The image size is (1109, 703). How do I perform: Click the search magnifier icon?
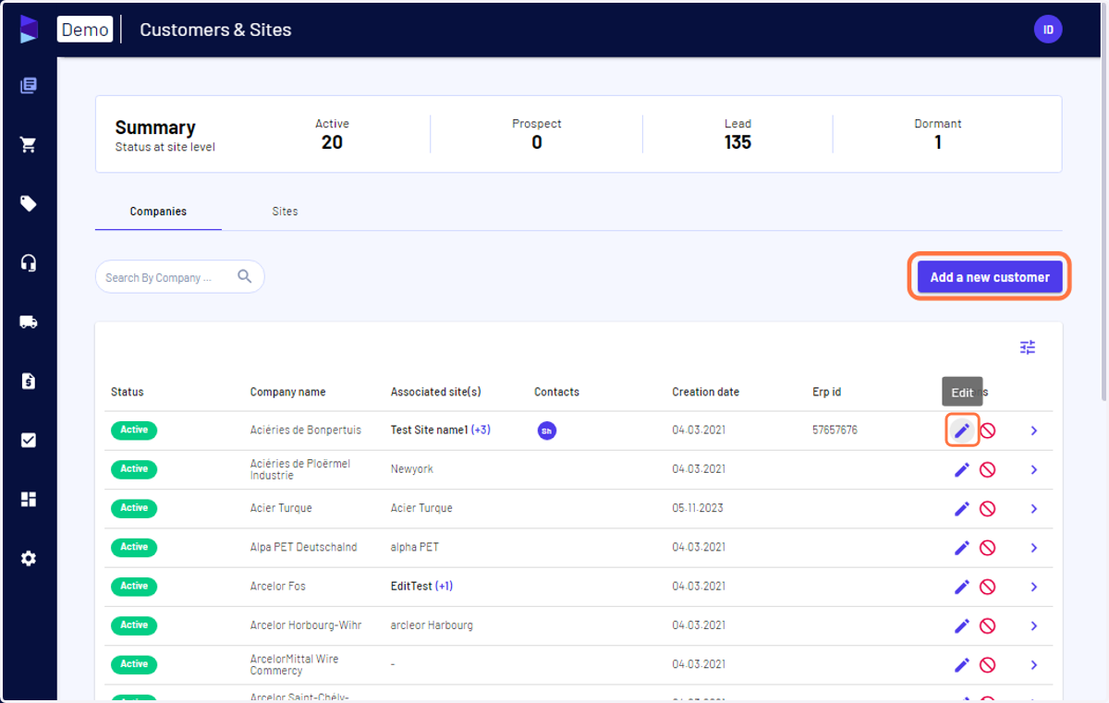[x=245, y=276]
